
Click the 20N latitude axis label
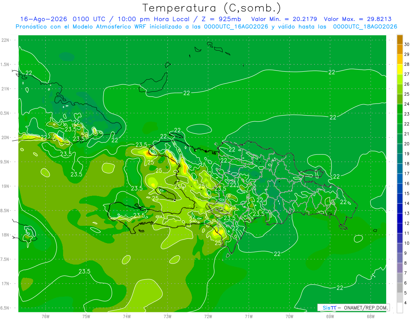point(6,137)
